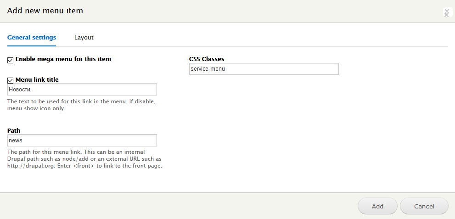Close the Add new menu item dialog

[x=447, y=13]
